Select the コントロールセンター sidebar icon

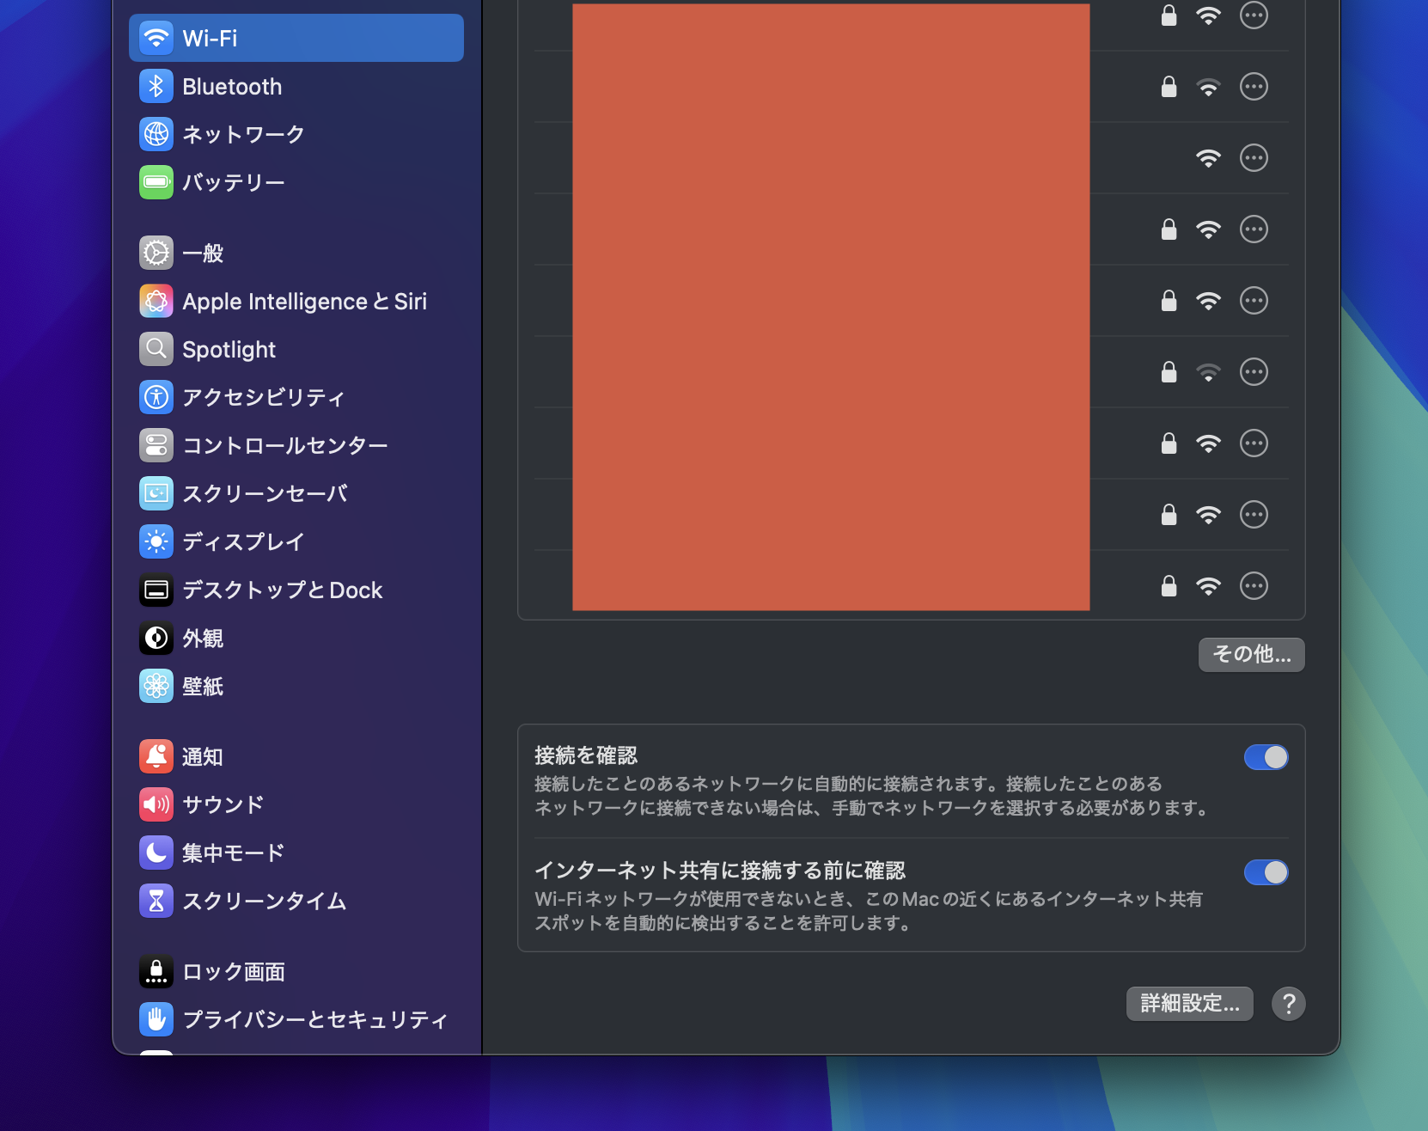click(156, 445)
